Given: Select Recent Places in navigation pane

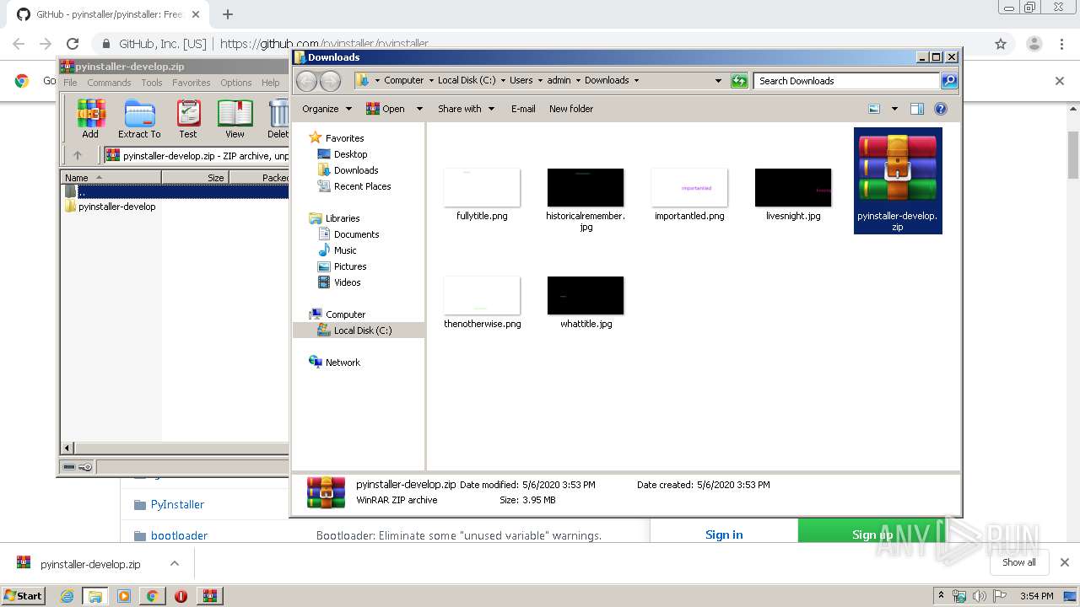Looking at the screenshot, I should pos(362,186).
